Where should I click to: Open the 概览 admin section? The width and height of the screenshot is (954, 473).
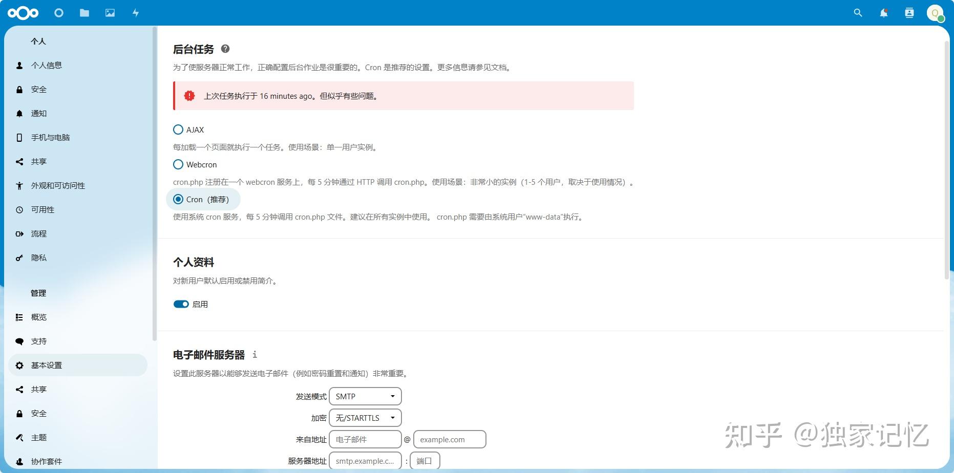37,317
